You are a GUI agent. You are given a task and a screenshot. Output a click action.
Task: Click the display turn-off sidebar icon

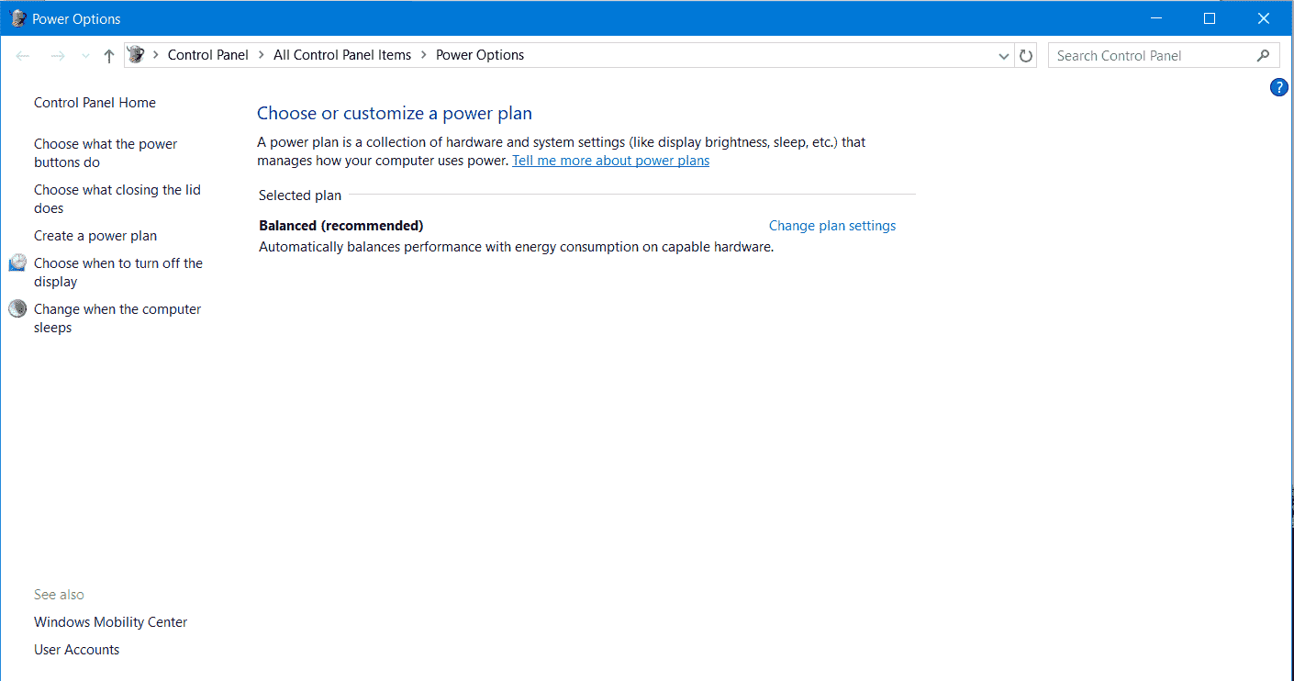pyautogui.click(x=18, y=263)
